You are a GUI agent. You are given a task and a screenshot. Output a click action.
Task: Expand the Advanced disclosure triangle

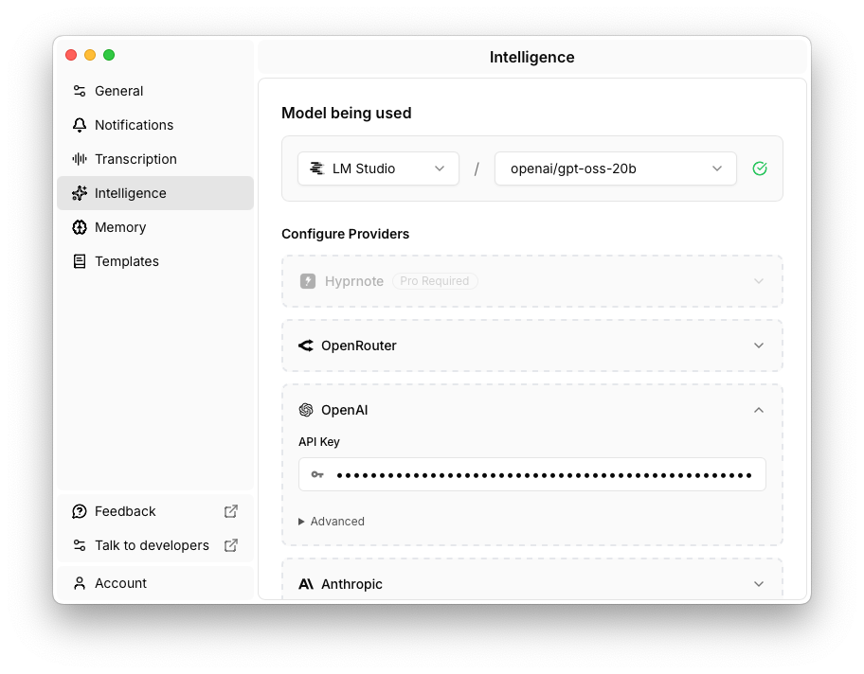(302, 522)
